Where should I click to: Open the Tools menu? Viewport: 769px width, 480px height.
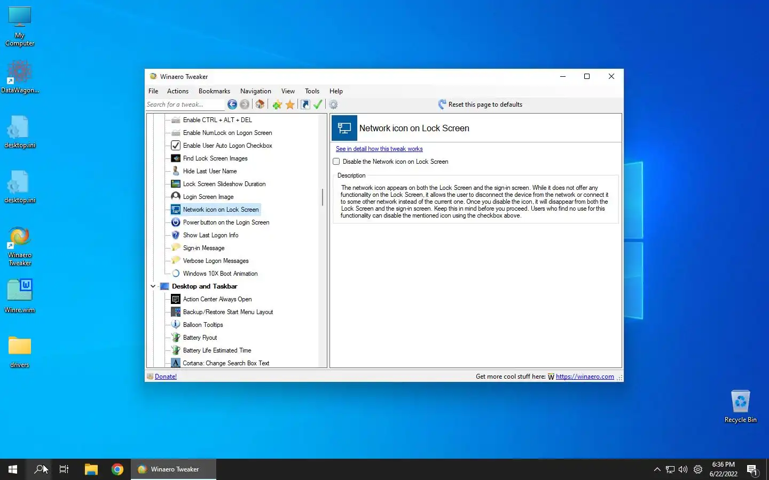[x=312, y=91]
